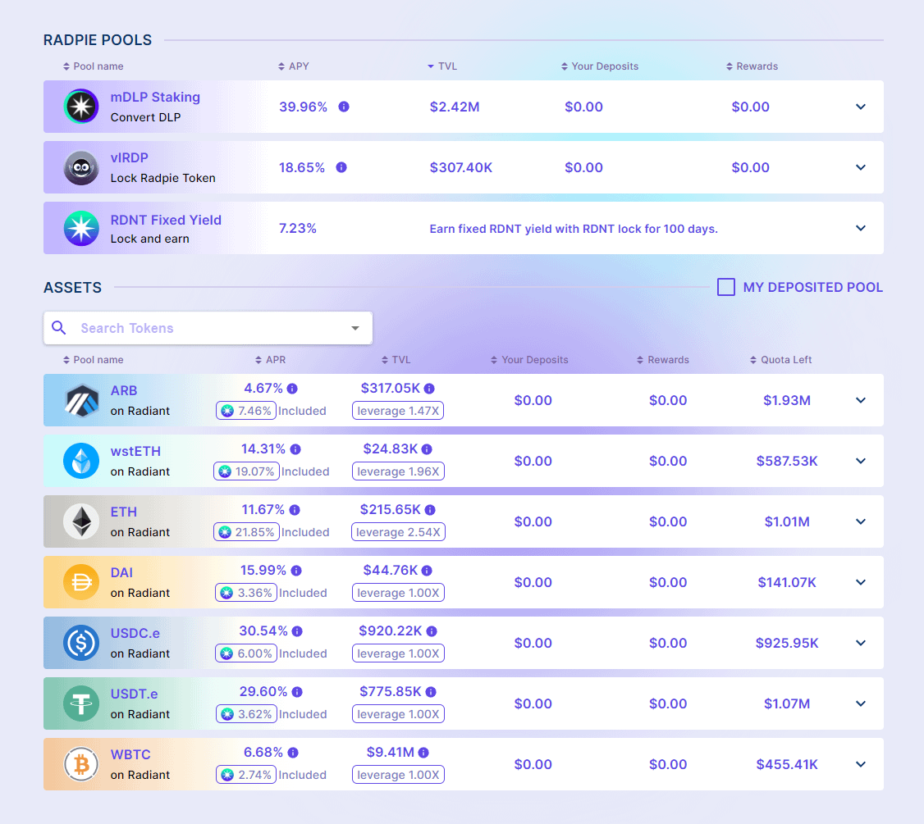Click the ETH leverage 2.54X badge

click(398, 532)
